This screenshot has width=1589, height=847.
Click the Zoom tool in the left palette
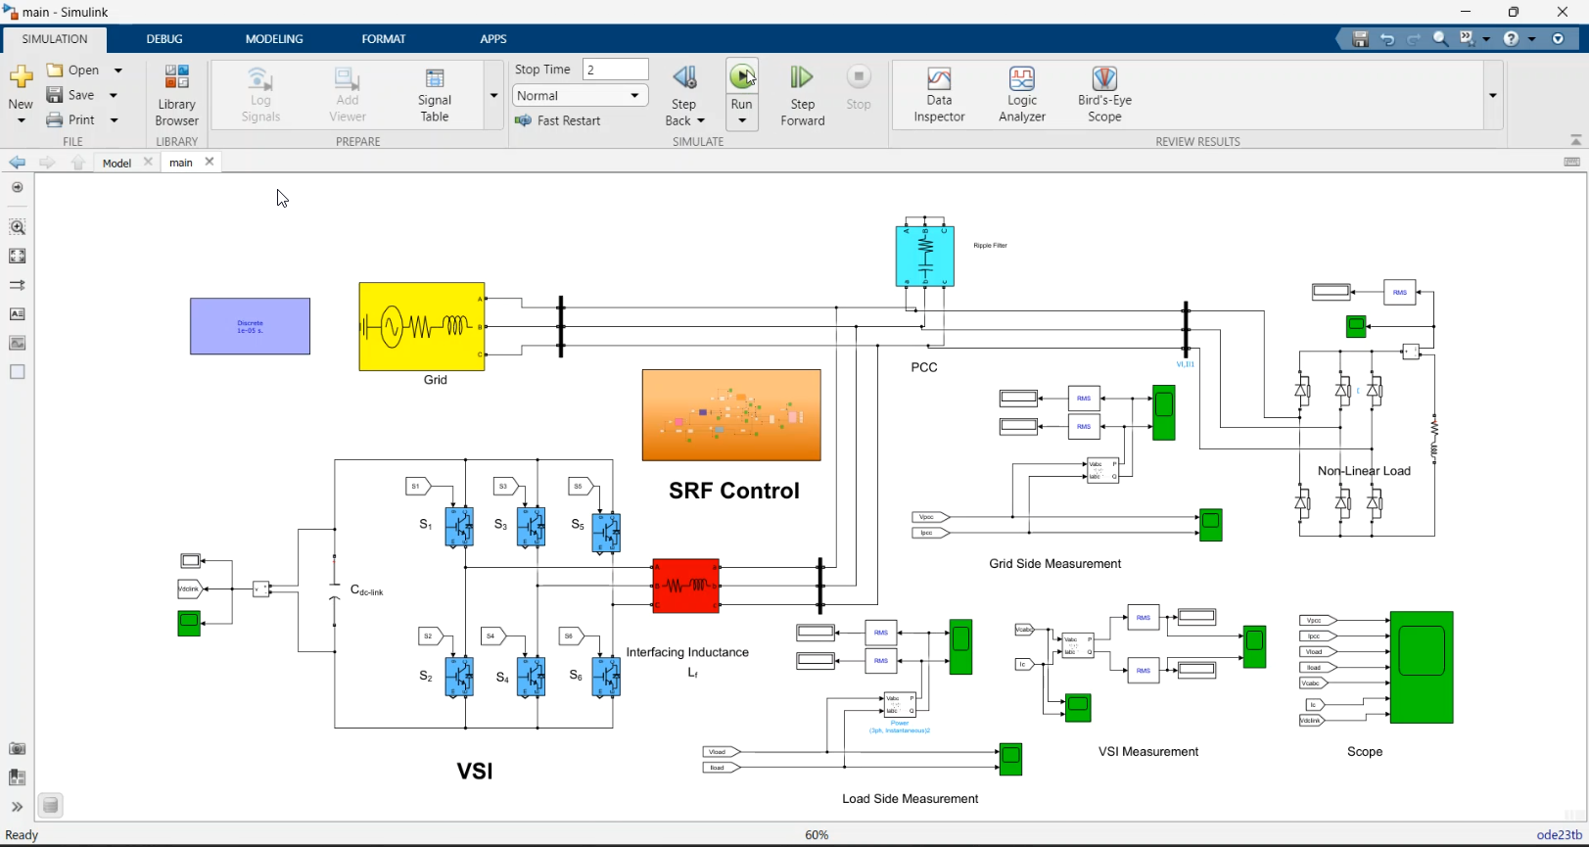click(18, 227)
